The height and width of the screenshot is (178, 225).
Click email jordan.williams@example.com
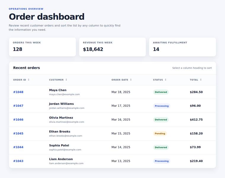pyautogui.click(x=67, y=108)
